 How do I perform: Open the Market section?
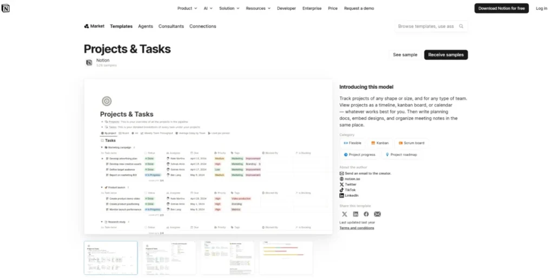pos(94,26)
